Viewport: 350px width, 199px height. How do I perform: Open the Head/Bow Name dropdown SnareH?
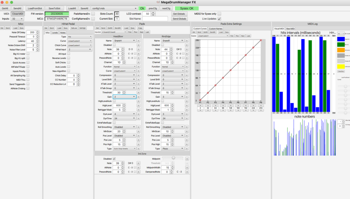(x=124, y=41)
